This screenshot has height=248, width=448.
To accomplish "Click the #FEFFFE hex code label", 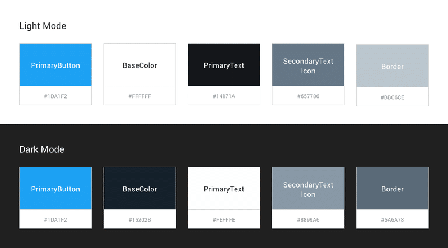I will coord(224,219).
